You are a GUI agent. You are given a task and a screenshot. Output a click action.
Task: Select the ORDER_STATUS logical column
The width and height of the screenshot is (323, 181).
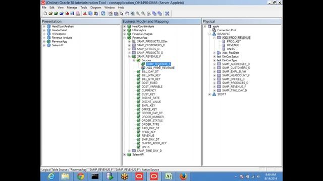[152, 121]
